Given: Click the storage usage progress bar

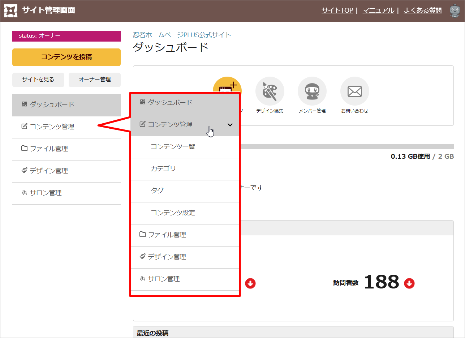Looking at the screenshot, I should coord(346,146).
